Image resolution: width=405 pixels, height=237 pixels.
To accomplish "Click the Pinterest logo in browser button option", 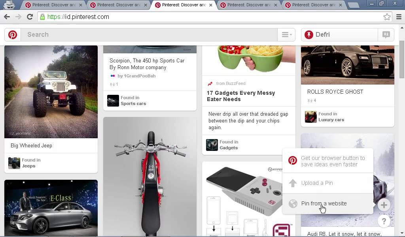I will tap(293, 160).
